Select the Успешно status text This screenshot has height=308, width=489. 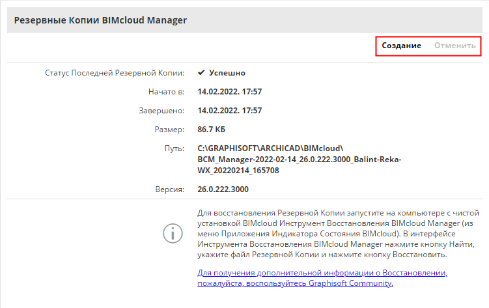pos(227,73)
